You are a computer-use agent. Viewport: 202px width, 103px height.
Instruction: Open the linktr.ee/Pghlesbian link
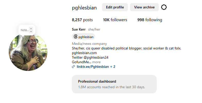(x=93, y=67)
